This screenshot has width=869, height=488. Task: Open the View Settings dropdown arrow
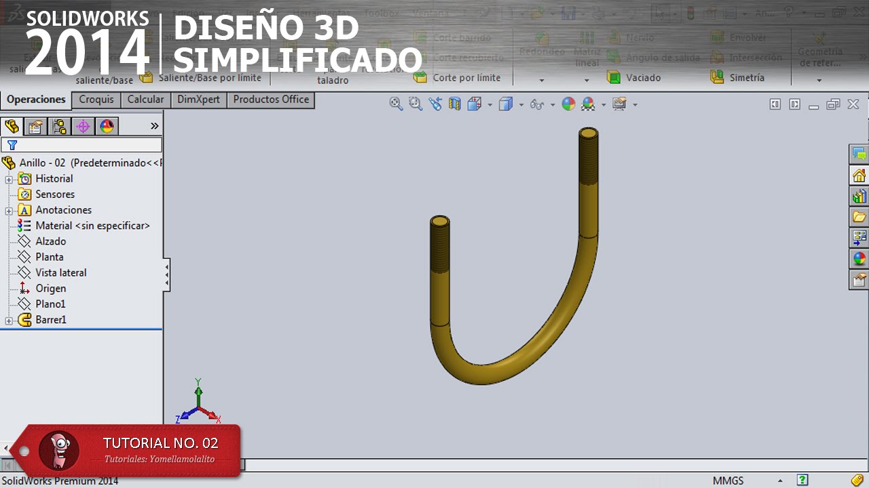point(635,104)
